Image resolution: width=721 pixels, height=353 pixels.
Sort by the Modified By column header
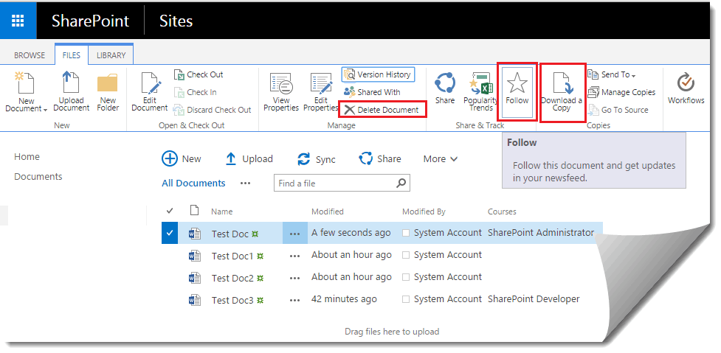[x=424, y=212]
